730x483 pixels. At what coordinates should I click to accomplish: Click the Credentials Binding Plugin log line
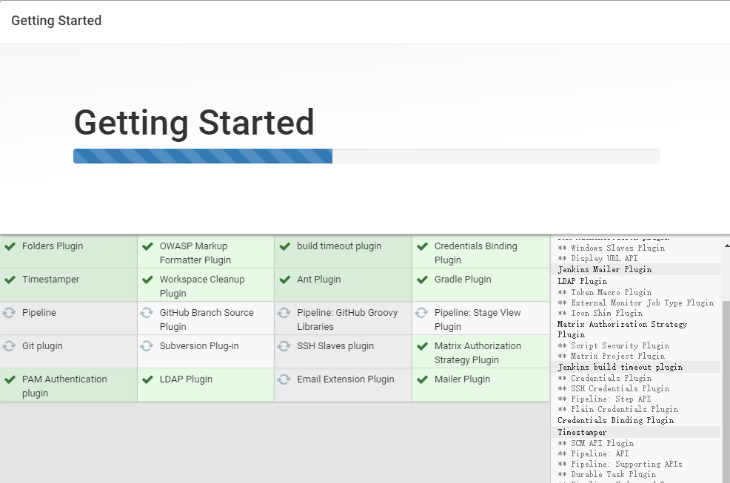615,420
